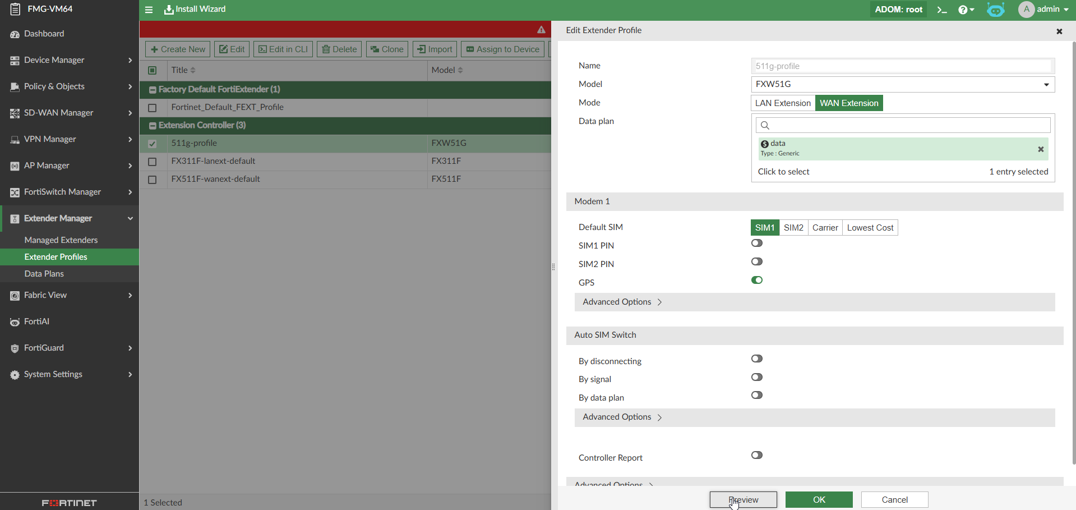The image size is (1076, 510).
Task: Enable Controller Report toggle
Action: tap(757, 456)
